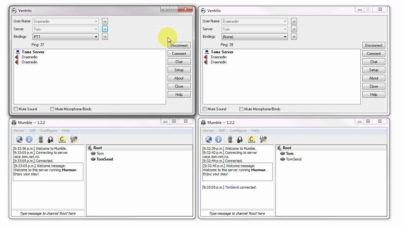
Task: Click lips icon beside Tom in right Mumble
Action: 282,154
